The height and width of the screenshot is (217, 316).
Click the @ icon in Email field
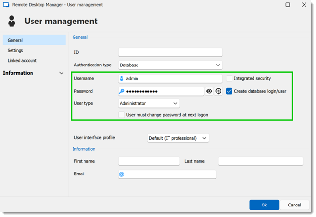(122, 174)
